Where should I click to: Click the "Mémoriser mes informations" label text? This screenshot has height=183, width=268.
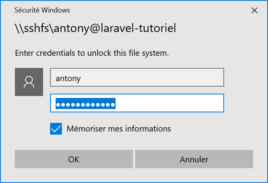[119, 128]
